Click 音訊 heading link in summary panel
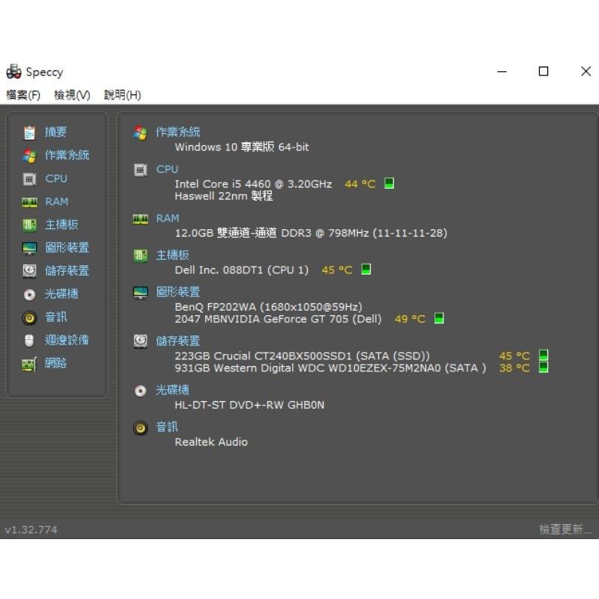The height and width of the screenshot is (599, 599). (x=166, y=427)
